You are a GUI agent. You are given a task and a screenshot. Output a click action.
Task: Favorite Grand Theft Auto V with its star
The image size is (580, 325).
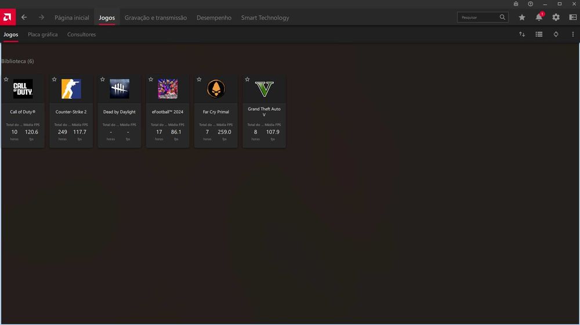[x=248, y=79]
